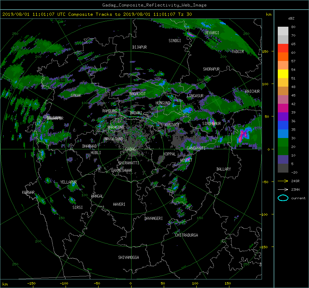
Task: Click the NAVALGUND city label
Action: tap(114, 139)
